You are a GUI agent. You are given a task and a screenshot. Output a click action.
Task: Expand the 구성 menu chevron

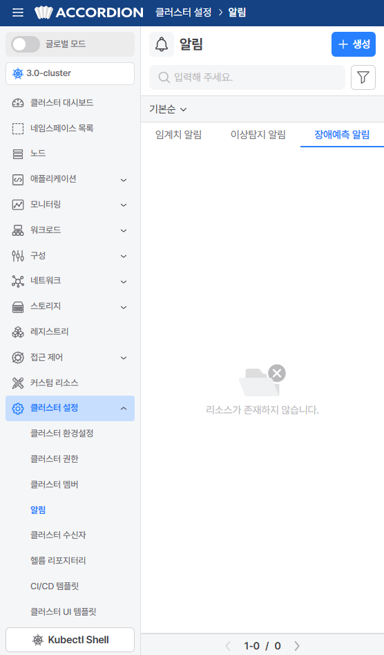pyautogui.click(x=124, y=256)
